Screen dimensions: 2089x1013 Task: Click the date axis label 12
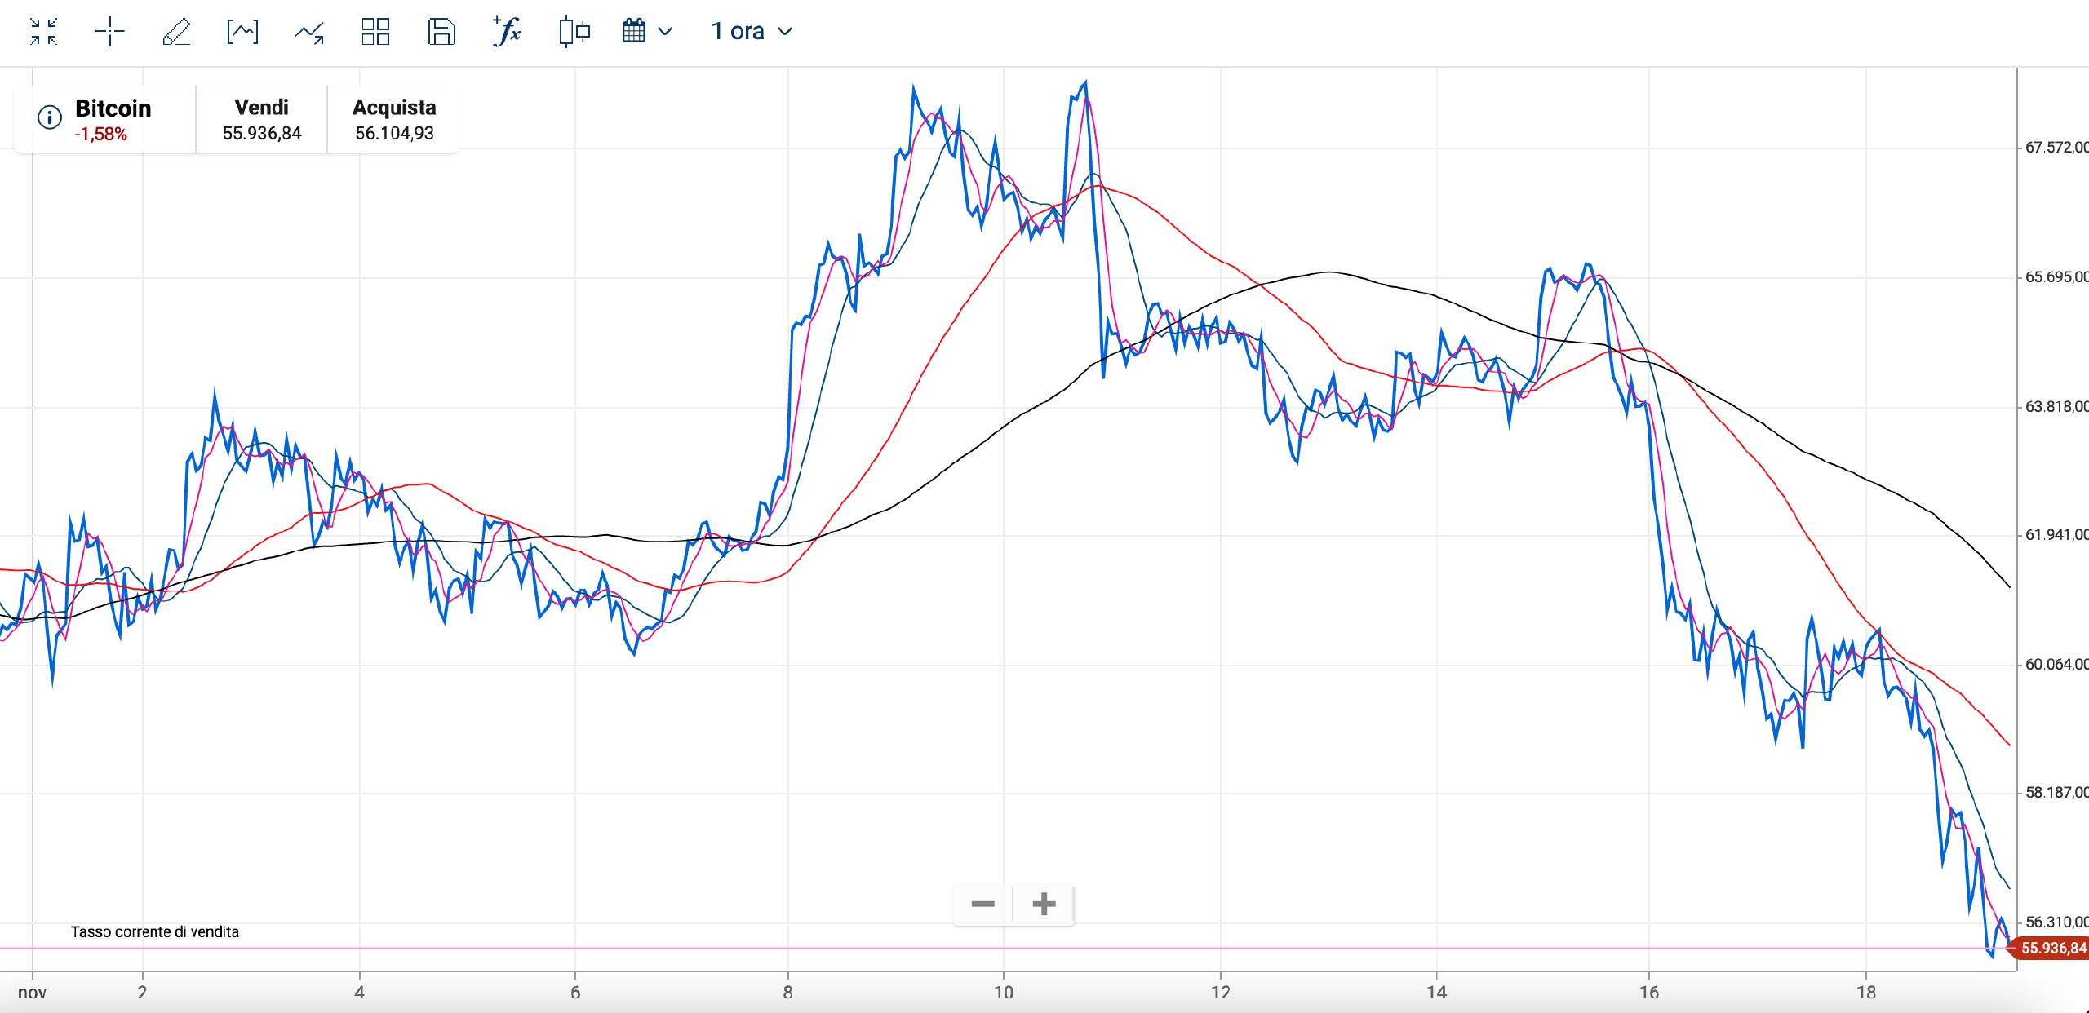tap(1221, 993)
